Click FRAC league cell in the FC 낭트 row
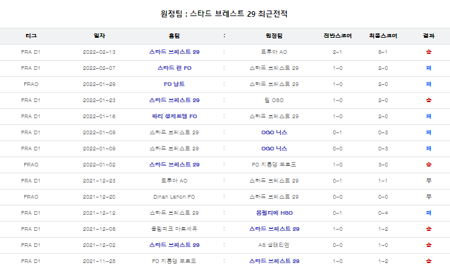The image size is (450, 268). [x=31, y=84]
